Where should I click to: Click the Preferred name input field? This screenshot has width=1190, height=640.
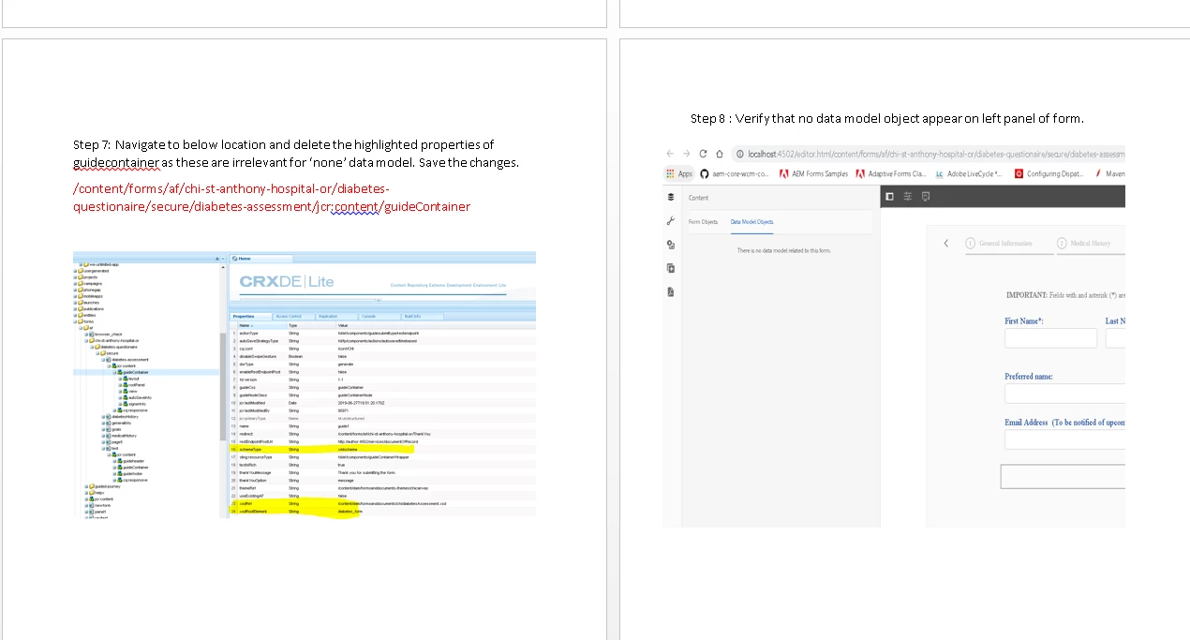coord(1064,394)
